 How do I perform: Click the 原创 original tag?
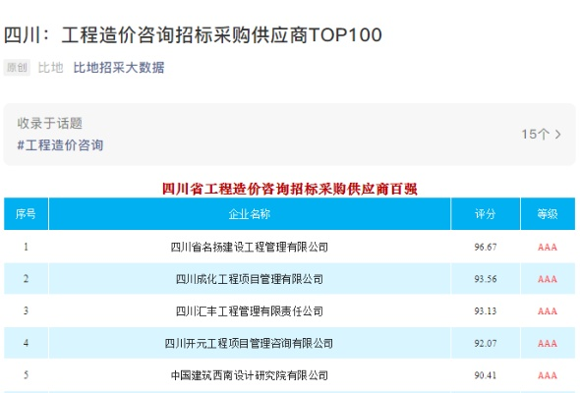coord(17,68)
